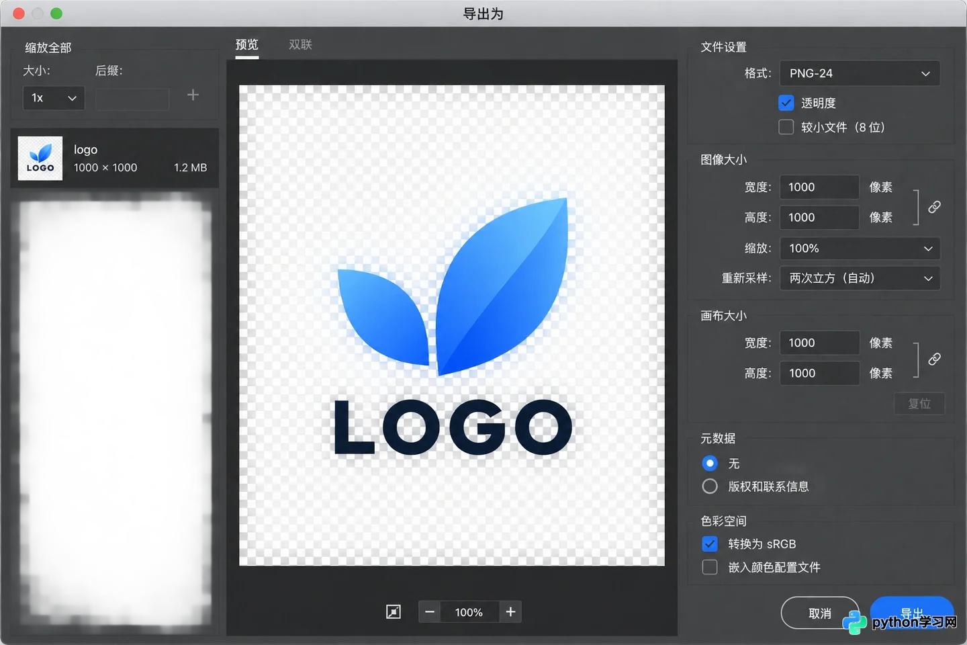Toggle the canvas size link proportions icon

click(934, 359)
